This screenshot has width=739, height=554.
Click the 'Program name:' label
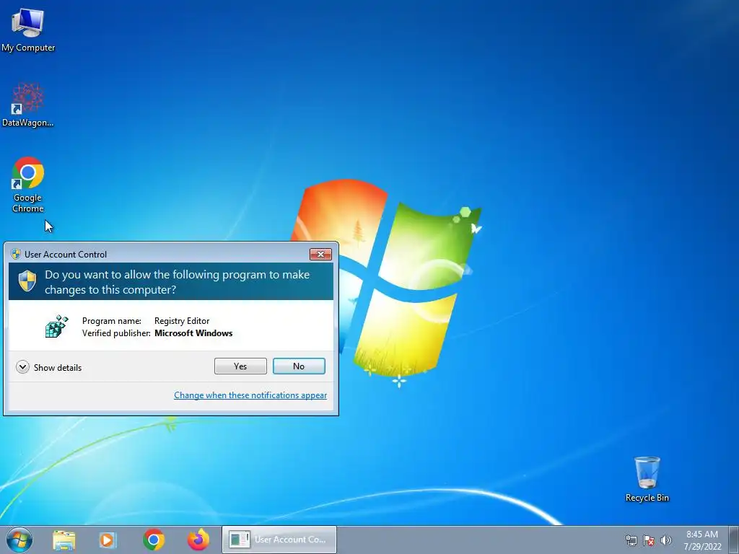[x=112, y=321]
